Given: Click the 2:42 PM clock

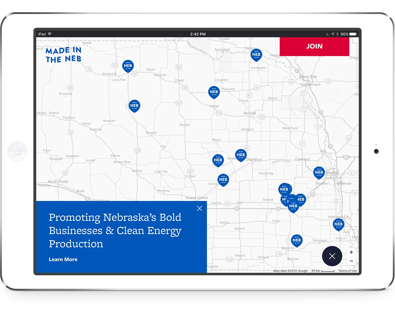Looking at the screenshot, I should 198,34.
